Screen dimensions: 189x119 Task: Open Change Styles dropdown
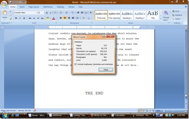pyautogui.click(x=166, y=16)
